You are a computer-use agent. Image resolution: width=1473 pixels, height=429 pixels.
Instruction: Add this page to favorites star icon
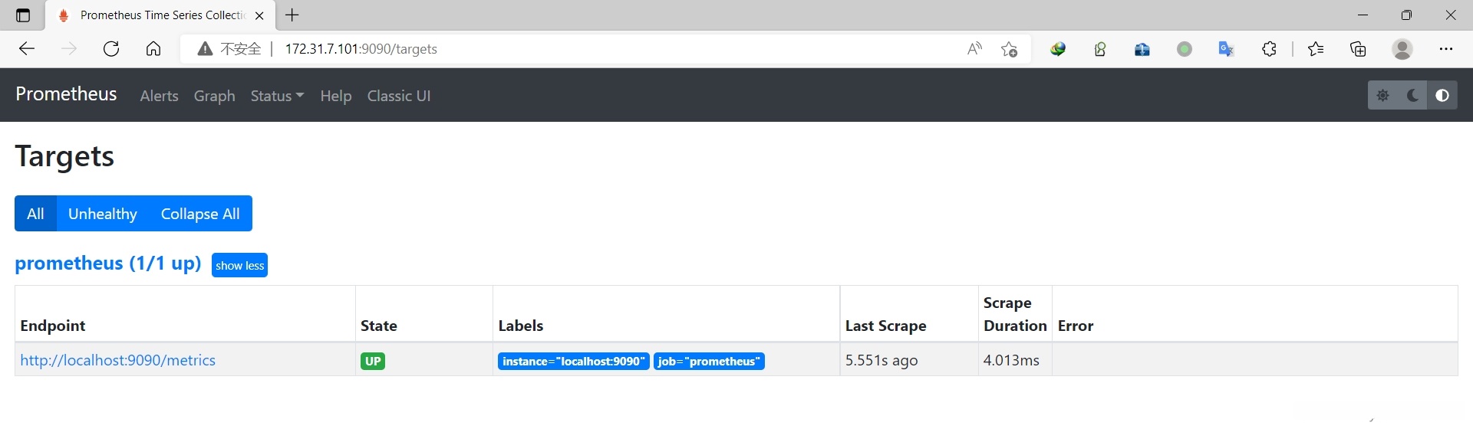[1010, 49]
